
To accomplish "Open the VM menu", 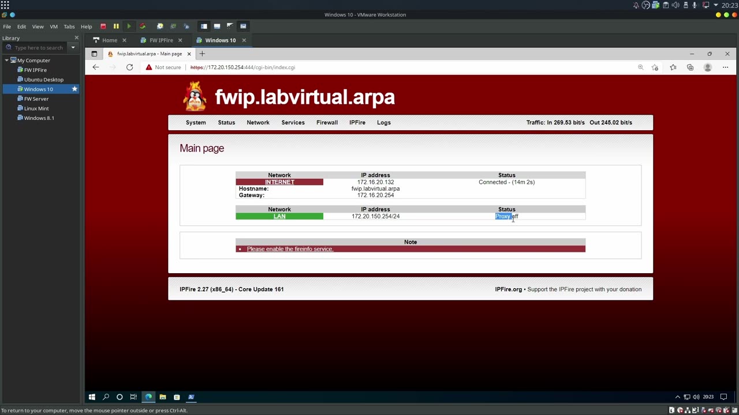I will 54,27.
